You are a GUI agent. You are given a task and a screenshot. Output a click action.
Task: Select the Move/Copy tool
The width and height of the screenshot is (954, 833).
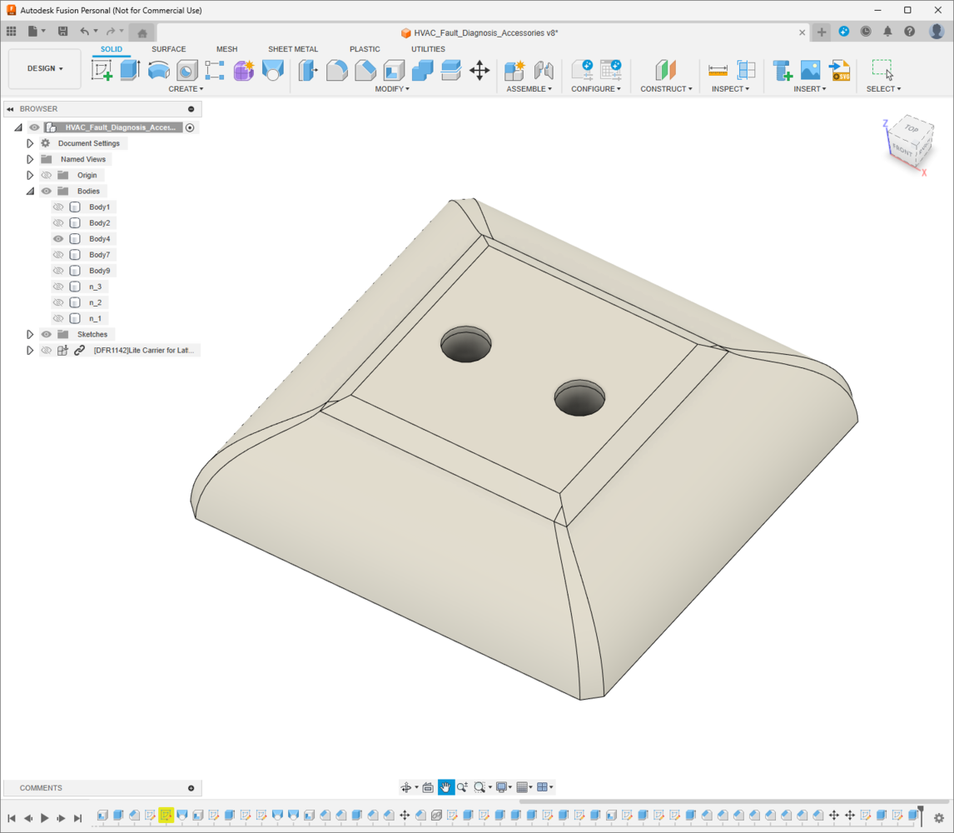tap(479, 70)
